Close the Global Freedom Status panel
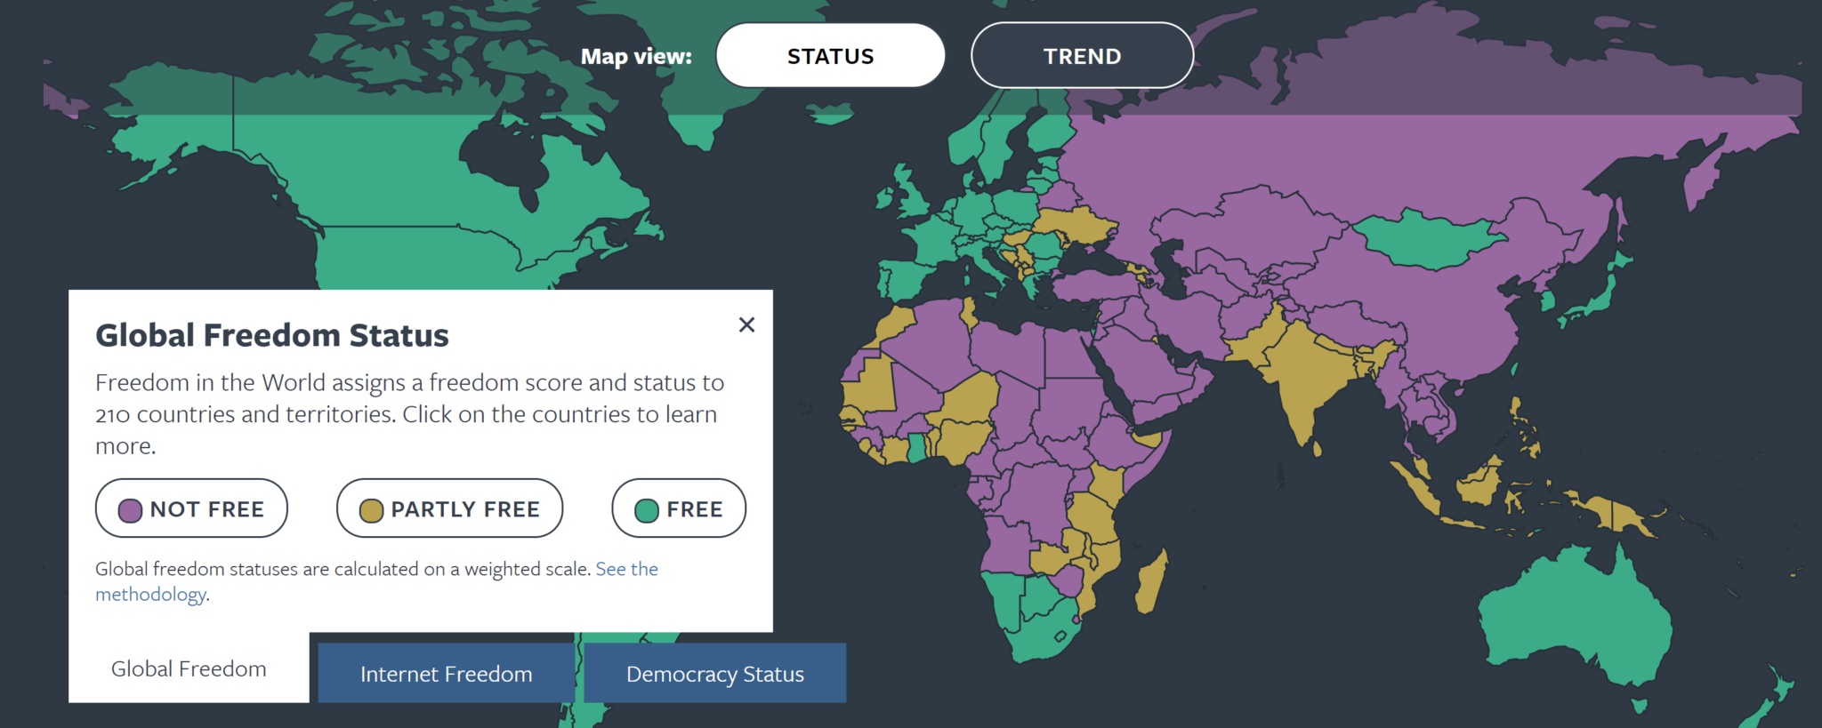The width and height of the screenshot is (1822, 728). click(746, 324)
